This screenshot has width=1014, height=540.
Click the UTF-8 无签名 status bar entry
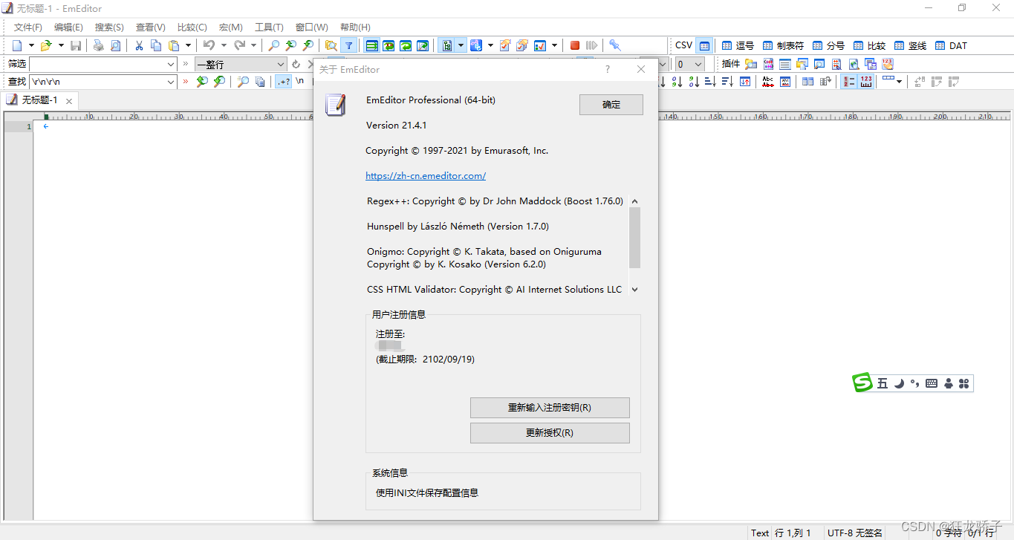point(855,533)
